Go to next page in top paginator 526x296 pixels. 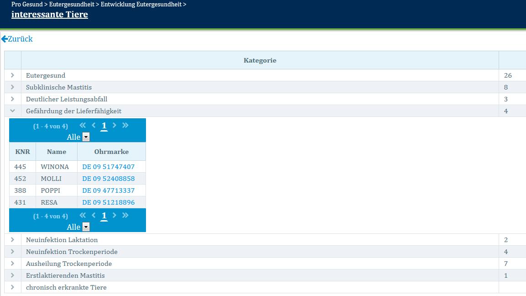coord(115,126)
